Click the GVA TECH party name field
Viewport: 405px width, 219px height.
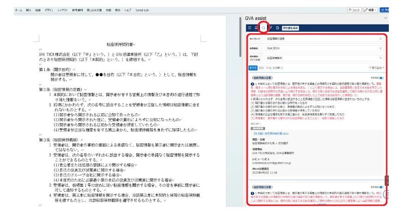click(x=324, y=48)
